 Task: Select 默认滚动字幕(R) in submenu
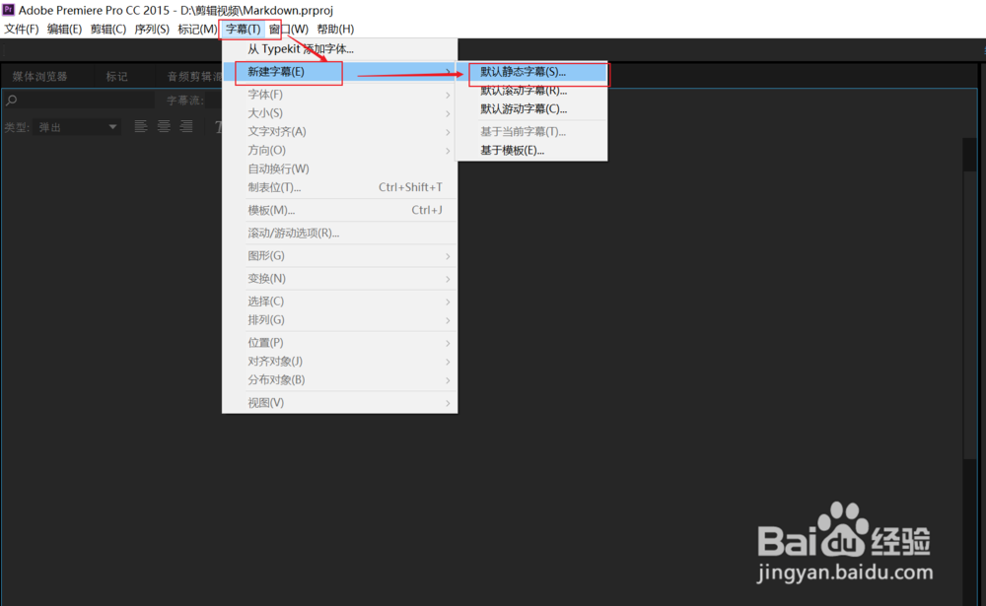(532, 91)
